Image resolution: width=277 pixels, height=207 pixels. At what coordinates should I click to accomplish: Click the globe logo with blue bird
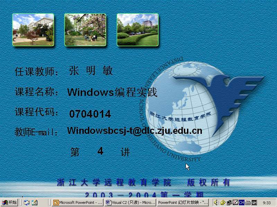(202, 109)
